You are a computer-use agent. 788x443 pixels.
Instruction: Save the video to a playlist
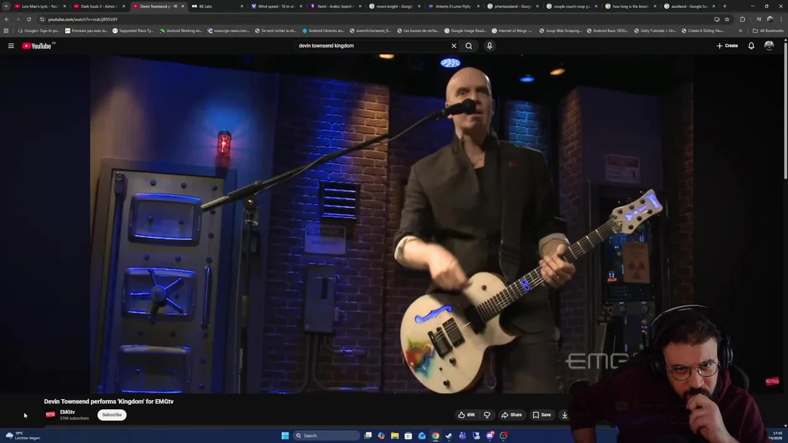coord(542,415)
